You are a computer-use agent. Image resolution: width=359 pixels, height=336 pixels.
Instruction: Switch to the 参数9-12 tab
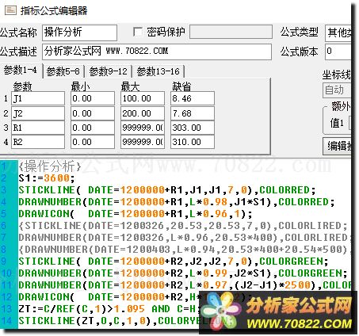click(108, 71)
